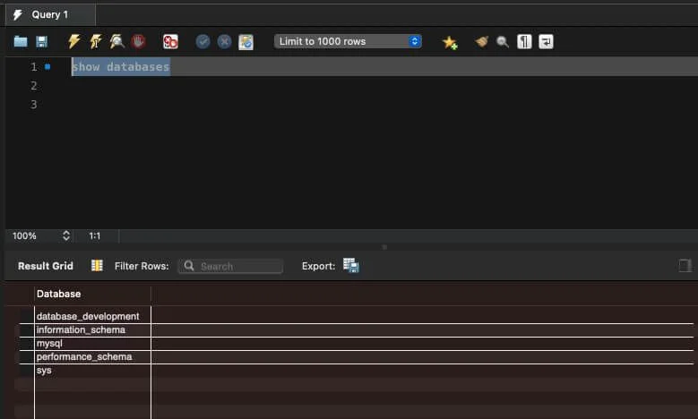Open a SQL script file
Image resolution: width=698 pixels, height=419 pixels.
pyautogui.click(x=21, y=42)
